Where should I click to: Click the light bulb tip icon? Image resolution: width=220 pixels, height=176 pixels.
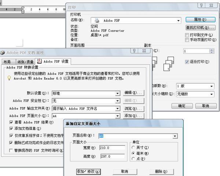point(9,78)
